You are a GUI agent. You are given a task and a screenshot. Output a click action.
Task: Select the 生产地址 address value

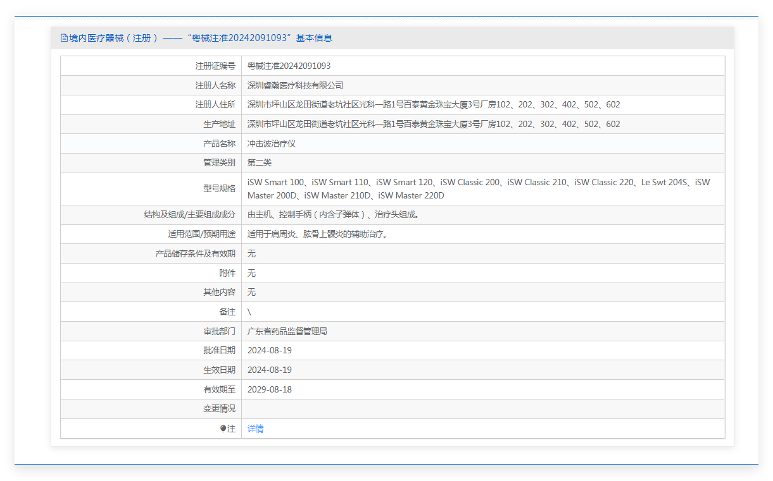[x=434, y=124]
